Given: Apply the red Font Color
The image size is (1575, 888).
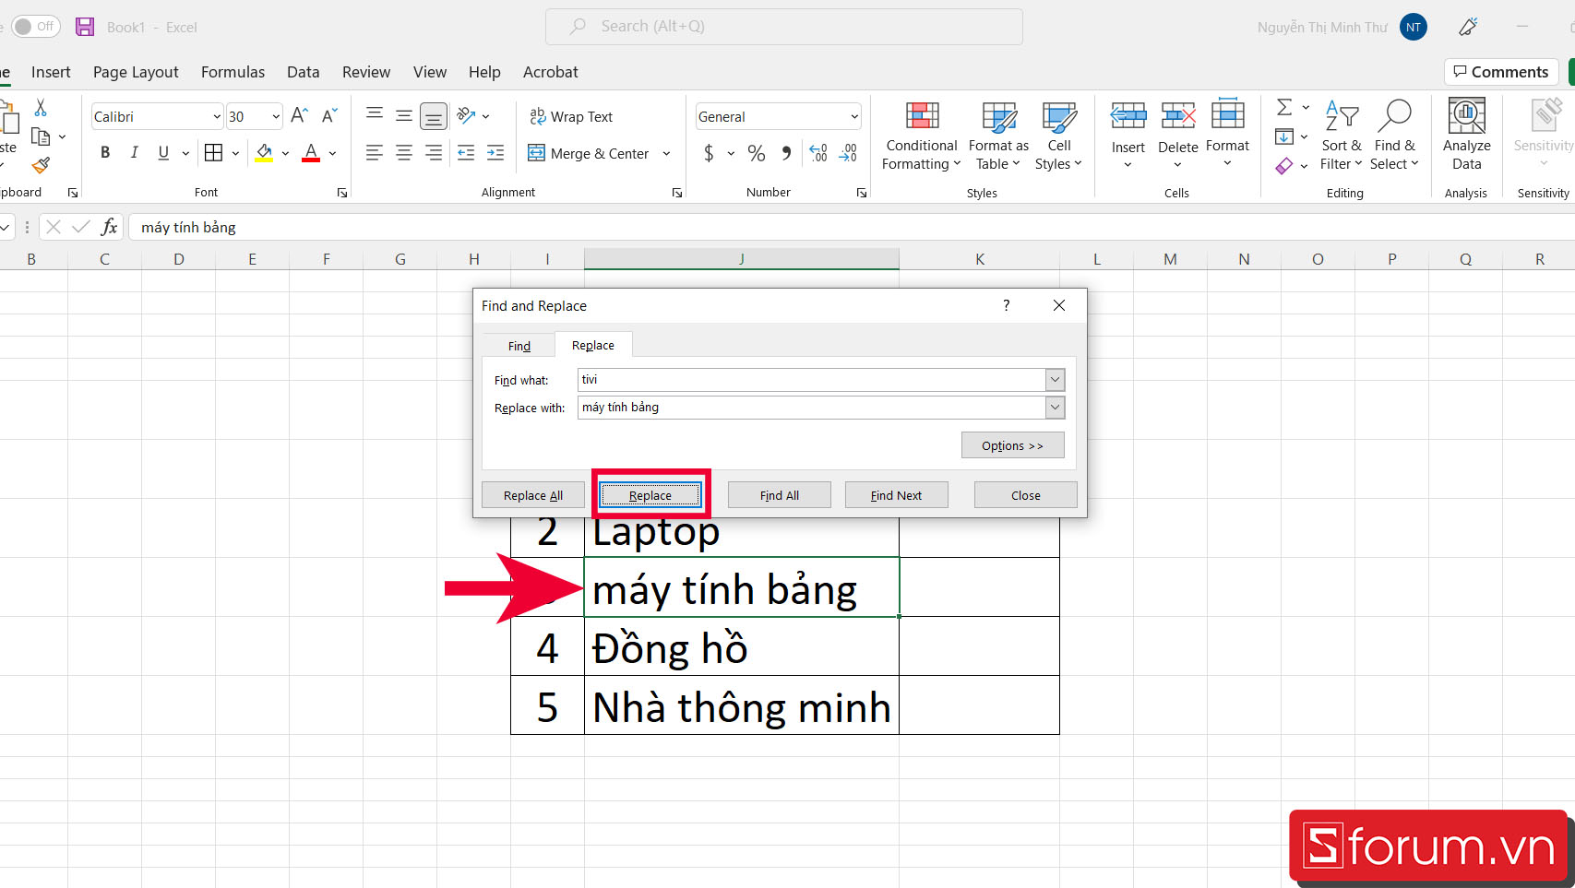Looking at the screenshot, I should [x=311, y=153].
